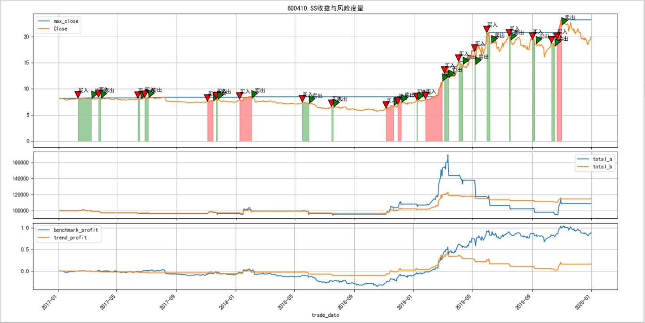Click the orange trend_profit legend line swatch
645x323 pixels.
click(x=44, y=238)
